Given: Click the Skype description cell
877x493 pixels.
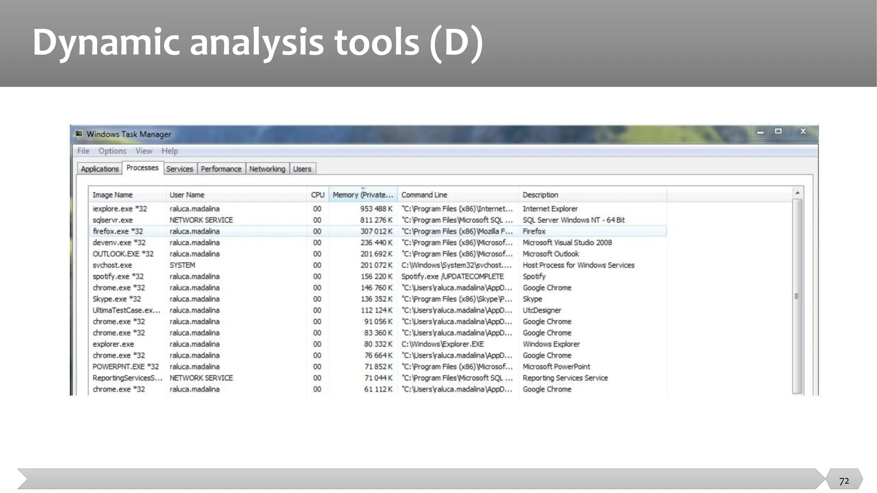Looking at the screenshot, I should pyautogui.click(x=532, y=299).
